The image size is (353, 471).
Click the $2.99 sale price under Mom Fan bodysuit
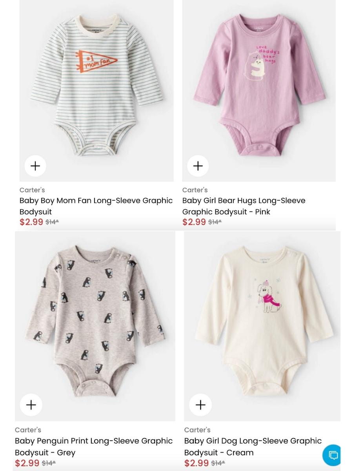pos(31,222)
